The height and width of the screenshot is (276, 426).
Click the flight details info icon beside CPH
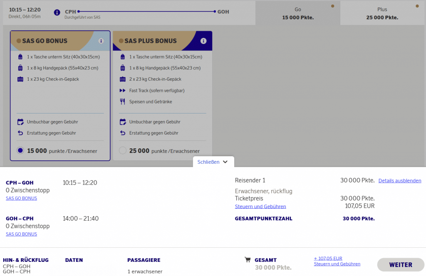pyautogui.click(x=57, y=12)
